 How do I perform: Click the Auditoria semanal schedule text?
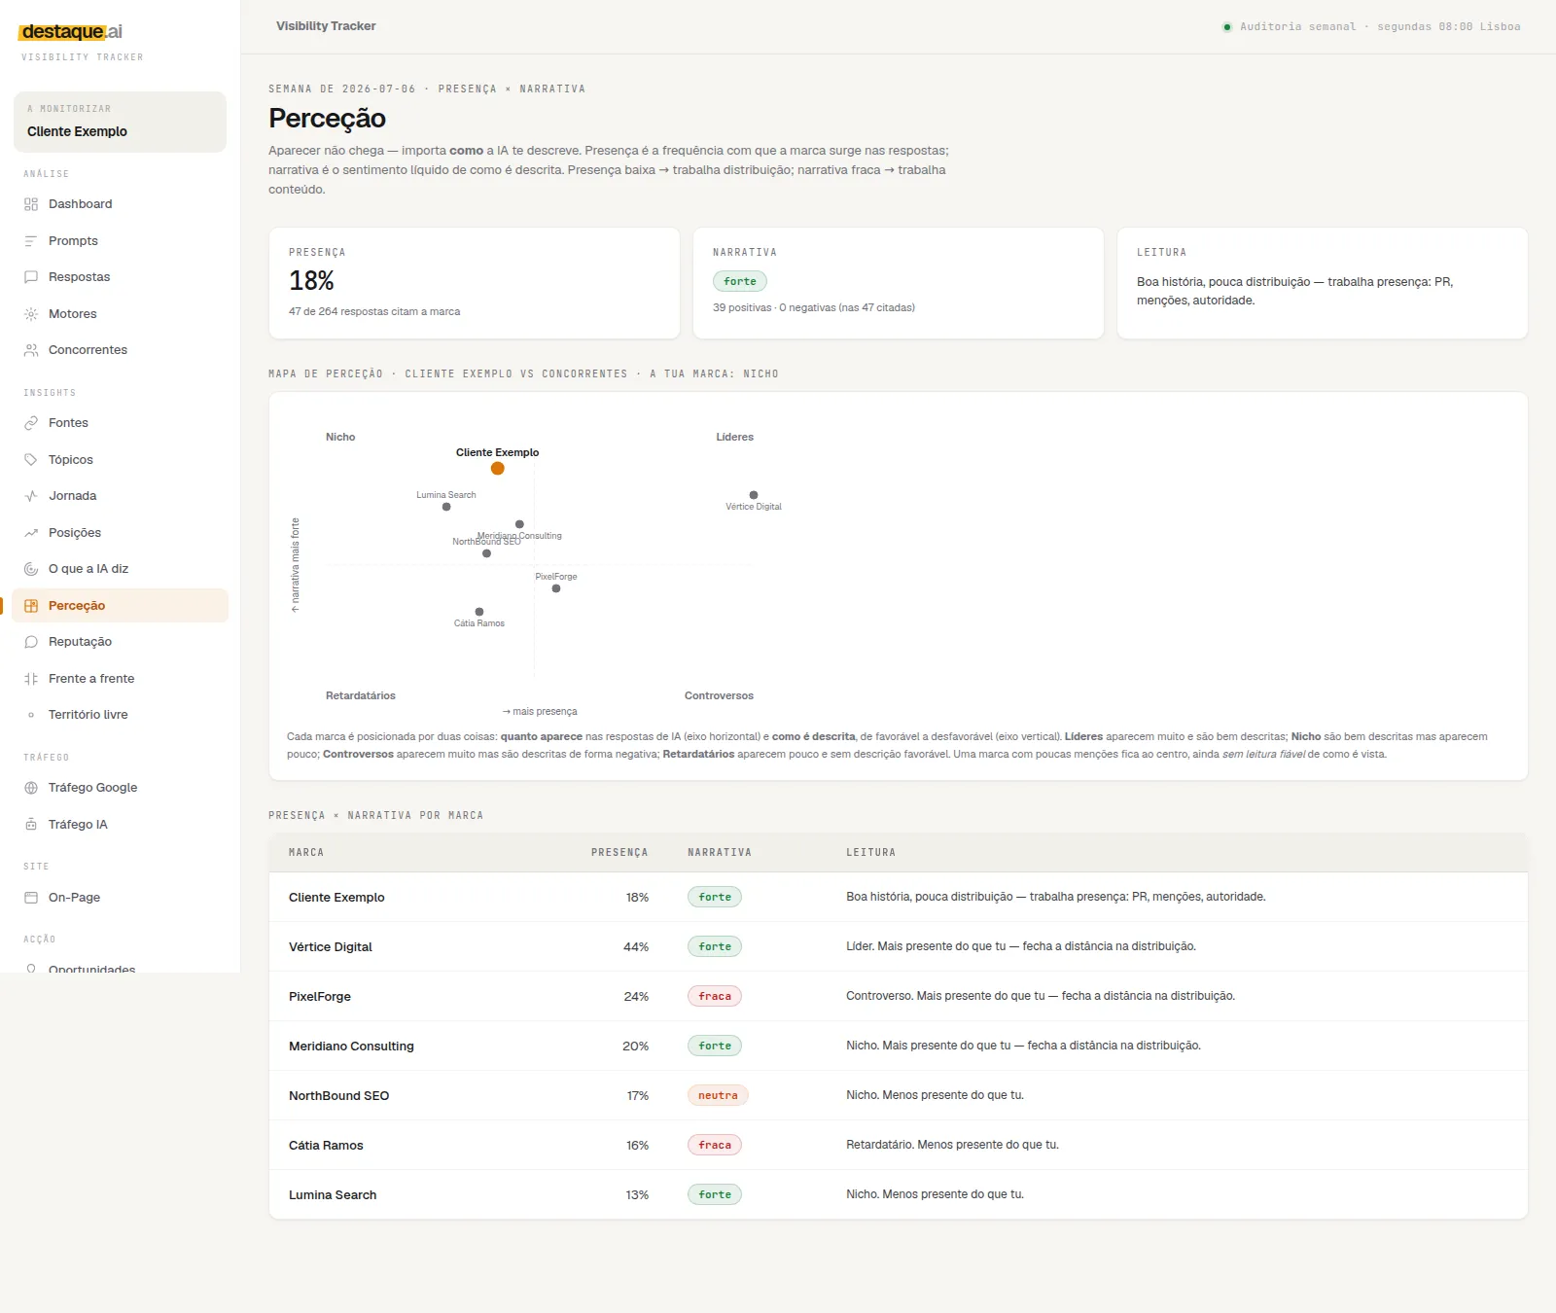(1380, 27)
